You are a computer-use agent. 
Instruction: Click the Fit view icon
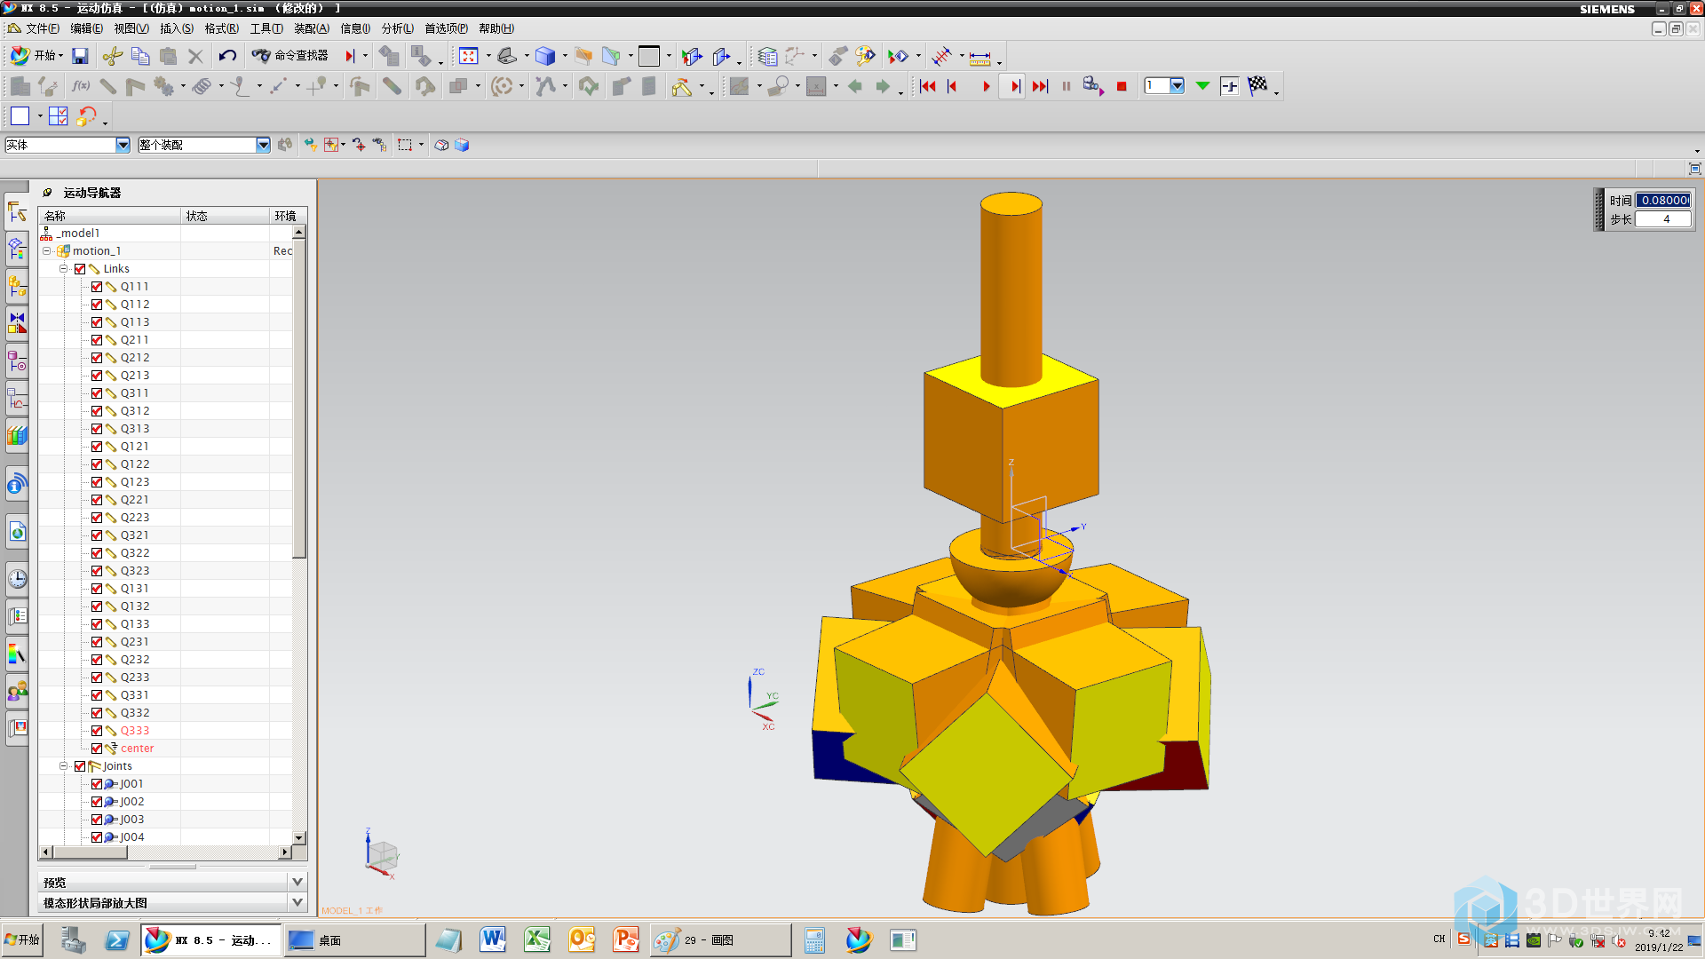point(468,56)
